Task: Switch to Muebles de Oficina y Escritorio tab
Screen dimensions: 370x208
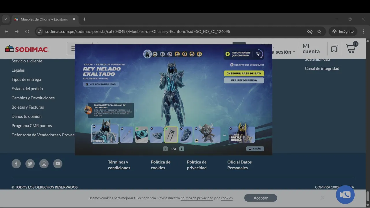Action: click(x=44, y=19)
